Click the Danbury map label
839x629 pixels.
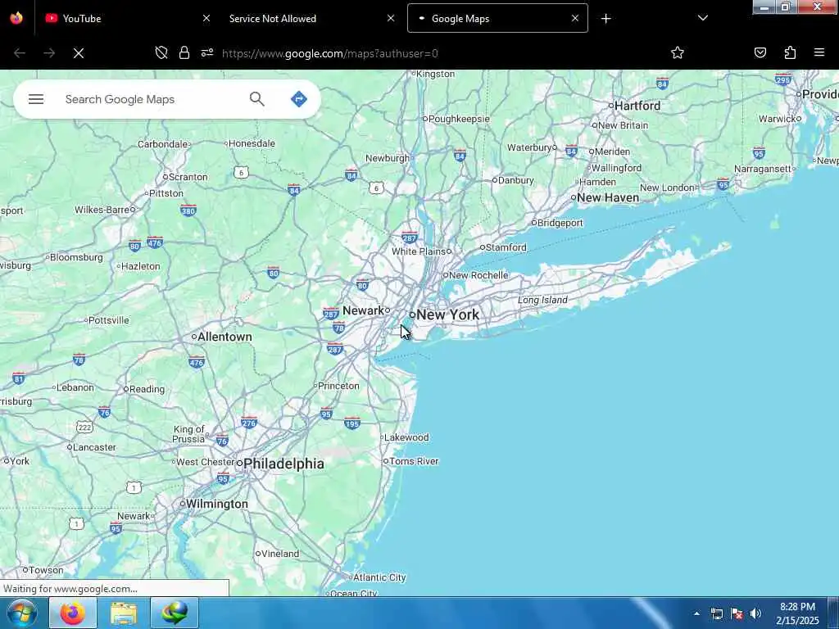pos(516,181)
